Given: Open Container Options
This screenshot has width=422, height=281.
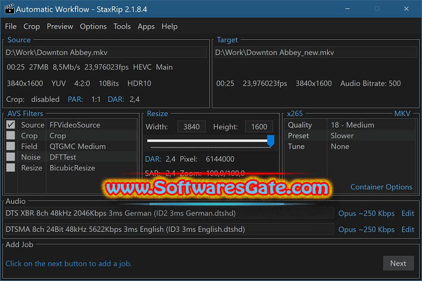Looking at the screenshot, I should tap(381, 187).
